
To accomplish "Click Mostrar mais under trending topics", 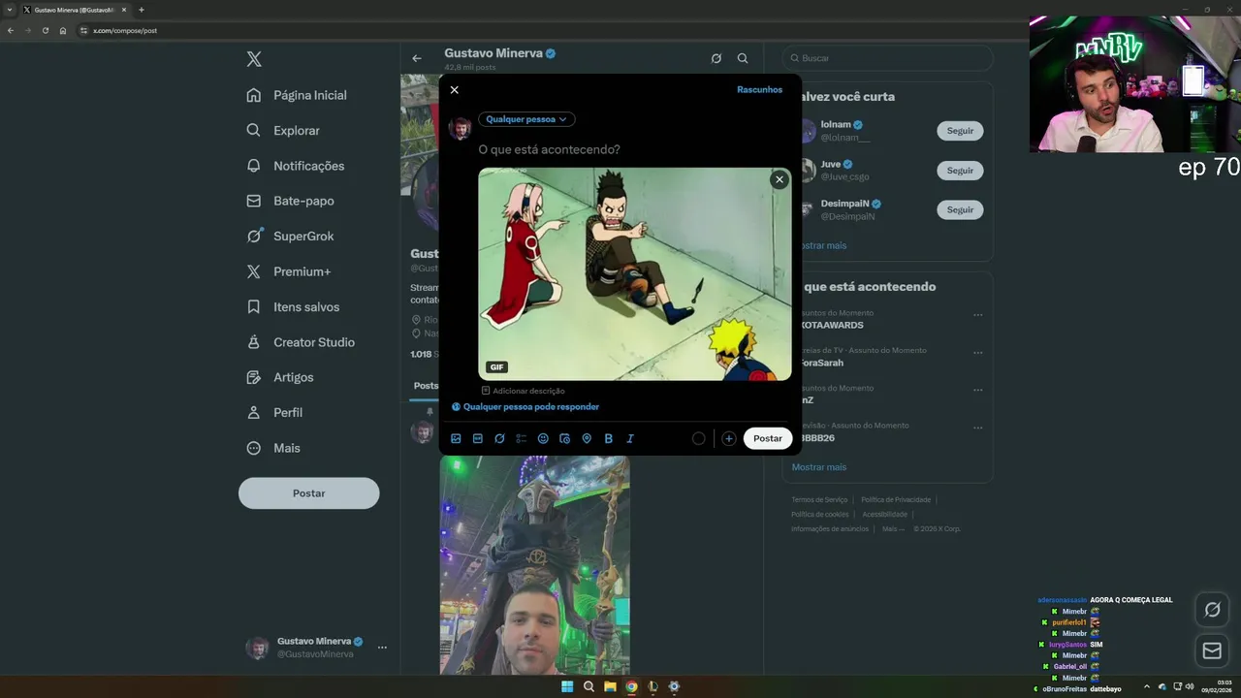I will tap(819, 467).
